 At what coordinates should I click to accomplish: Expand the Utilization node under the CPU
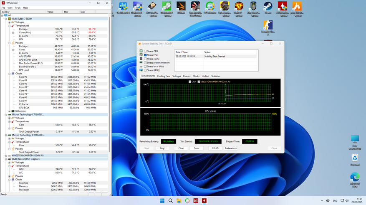click(x=10, y=111)
